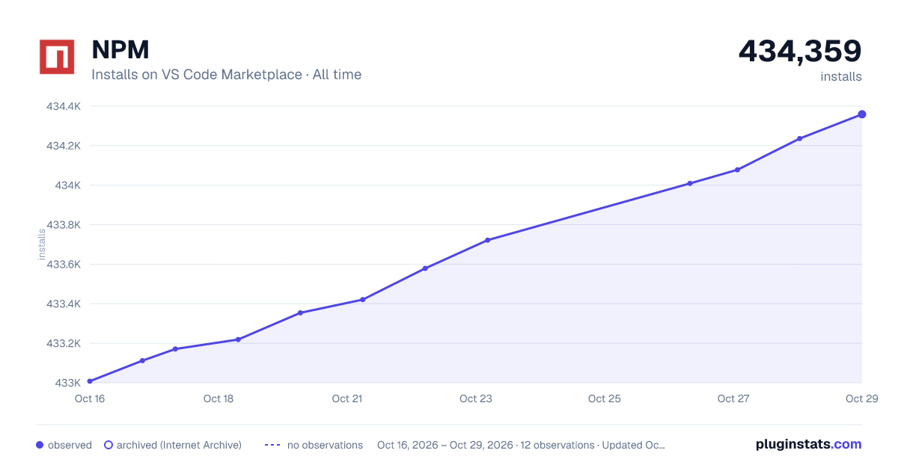
Task: Click the observed legend marker
Action: tap(40, 445)
